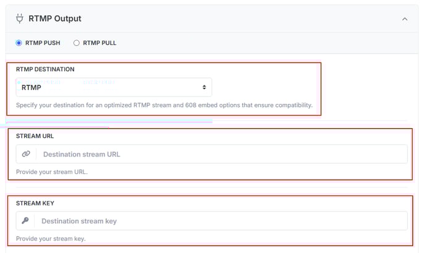Click the plug icon beside RTMP Output
This screenshot has height=253, width=425.
coord(20,19)
